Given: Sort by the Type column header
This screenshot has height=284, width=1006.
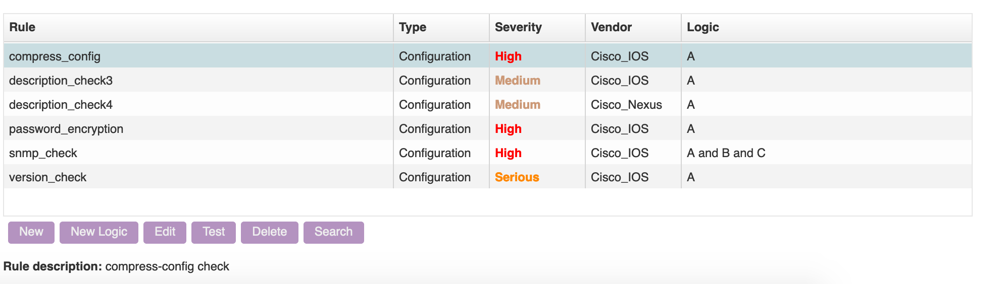Looking at the screenshot, I should point(412,27).
